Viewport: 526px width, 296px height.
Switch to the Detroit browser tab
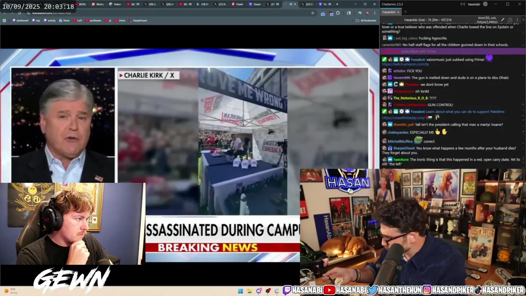116,4
